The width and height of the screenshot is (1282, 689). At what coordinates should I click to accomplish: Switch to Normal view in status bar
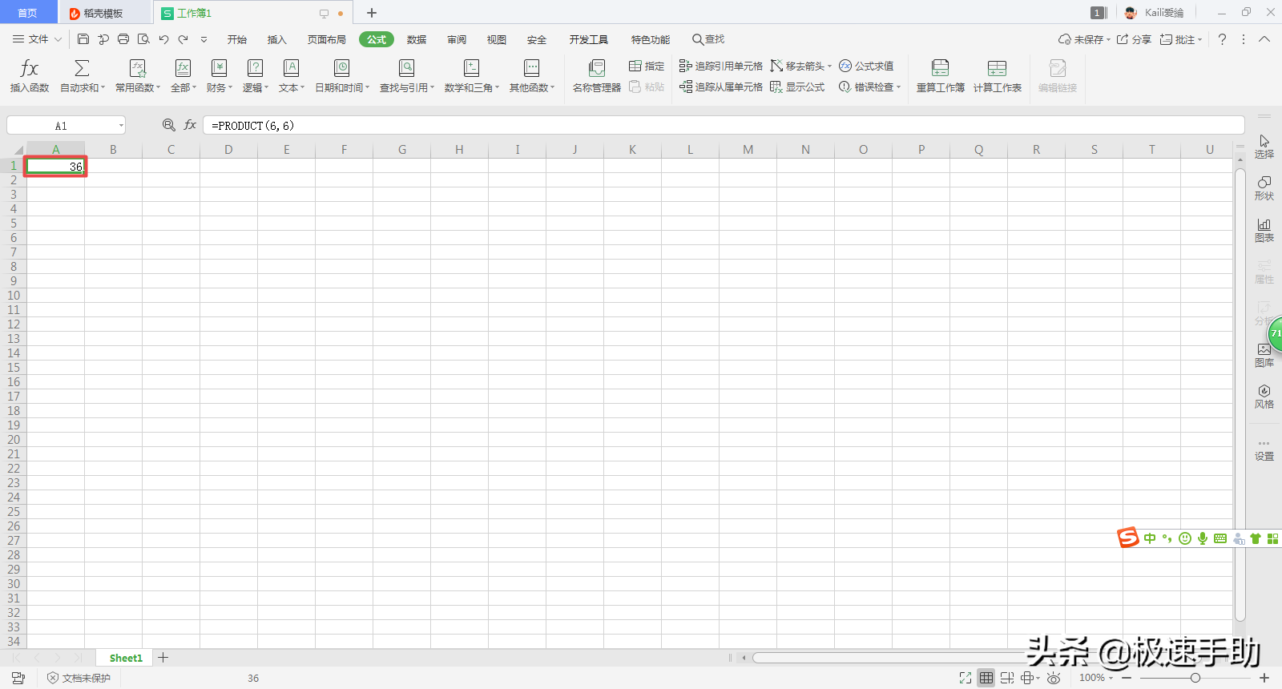pyautogui.click(x=986, y=678)
